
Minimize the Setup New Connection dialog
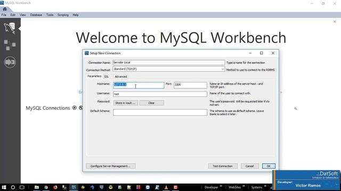click(250, 53)
